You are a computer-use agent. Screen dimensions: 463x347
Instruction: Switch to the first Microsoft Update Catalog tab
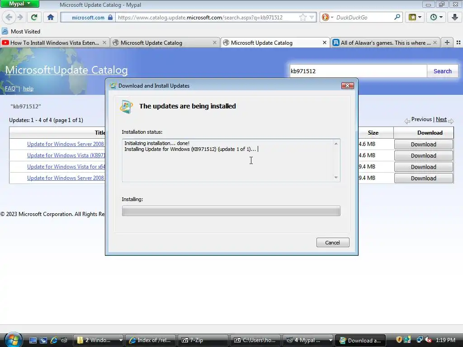[x=165, y=43]
